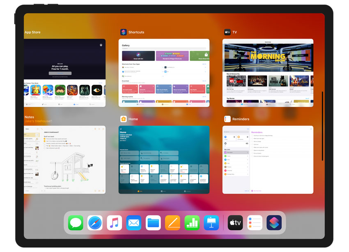349x252 pixels.
Task: Click Add List in the Reminders sidebar
Action: point(247,191)
